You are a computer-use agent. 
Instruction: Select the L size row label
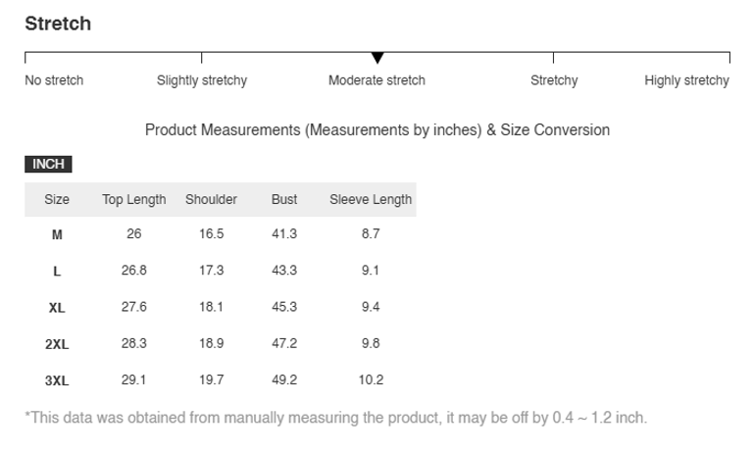click(57, 271)
